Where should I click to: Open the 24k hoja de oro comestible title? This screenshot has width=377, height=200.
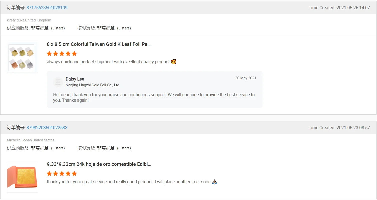click(99, 164)
